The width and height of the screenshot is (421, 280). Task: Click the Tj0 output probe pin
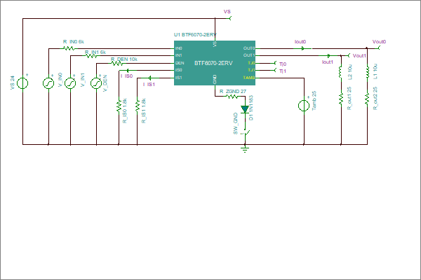[x=274, y=63]
